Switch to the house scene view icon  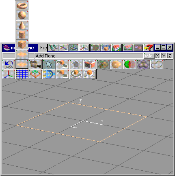click(x=116, y=48)
